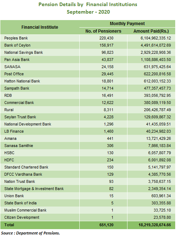
Task: Select the Commercial Bank row label
Action: coord(19,103)
